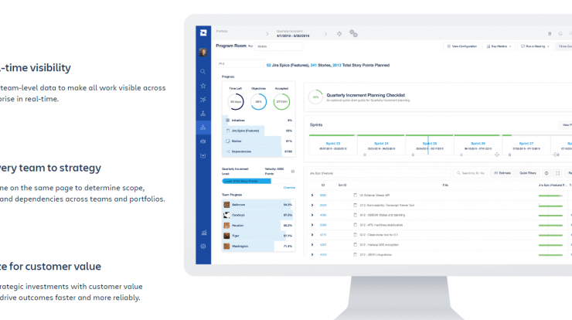Click the Quarterly Increment Planning Checklist title
Viewport: 572px width, 320px height.
click(366, 95)
